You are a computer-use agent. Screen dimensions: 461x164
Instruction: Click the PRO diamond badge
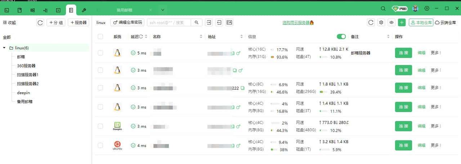[399, 9]
